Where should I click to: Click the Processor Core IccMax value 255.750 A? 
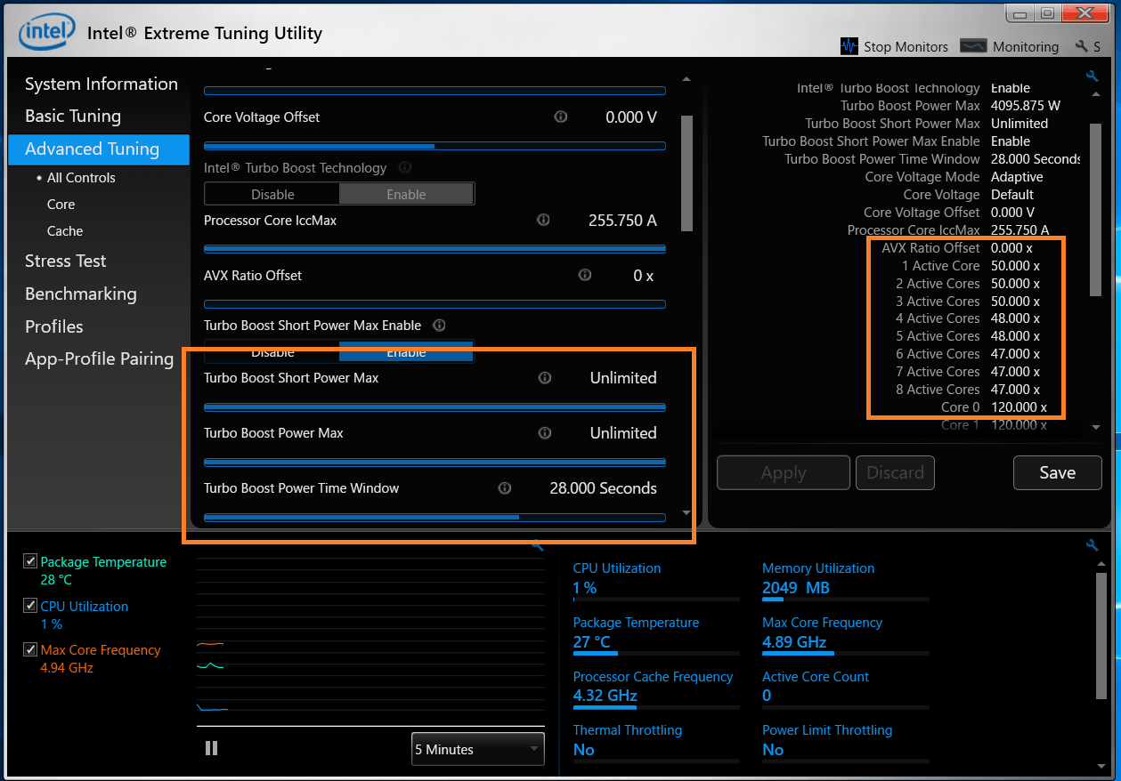click(622, 220)
